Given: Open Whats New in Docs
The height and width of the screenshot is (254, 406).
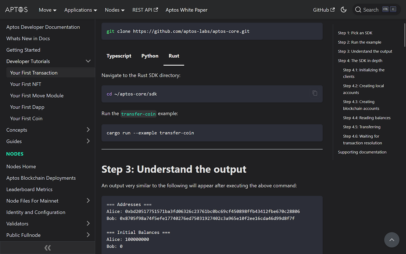Looking at the screenshot, I should [28, 38].
